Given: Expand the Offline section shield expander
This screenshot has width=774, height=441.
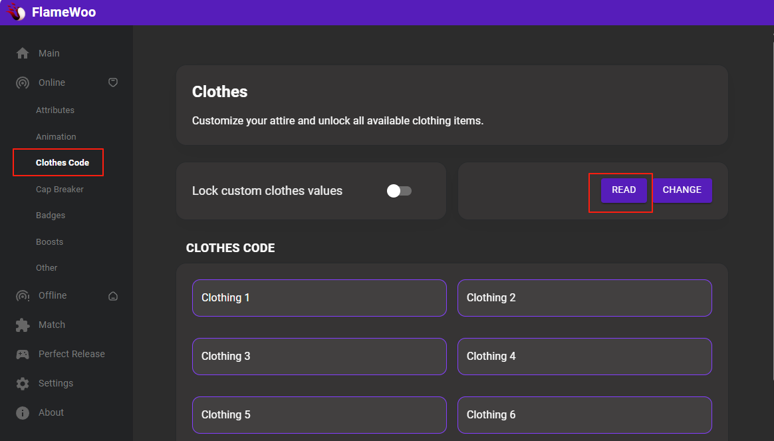Looking at the screenshot, I should point(113,296).
